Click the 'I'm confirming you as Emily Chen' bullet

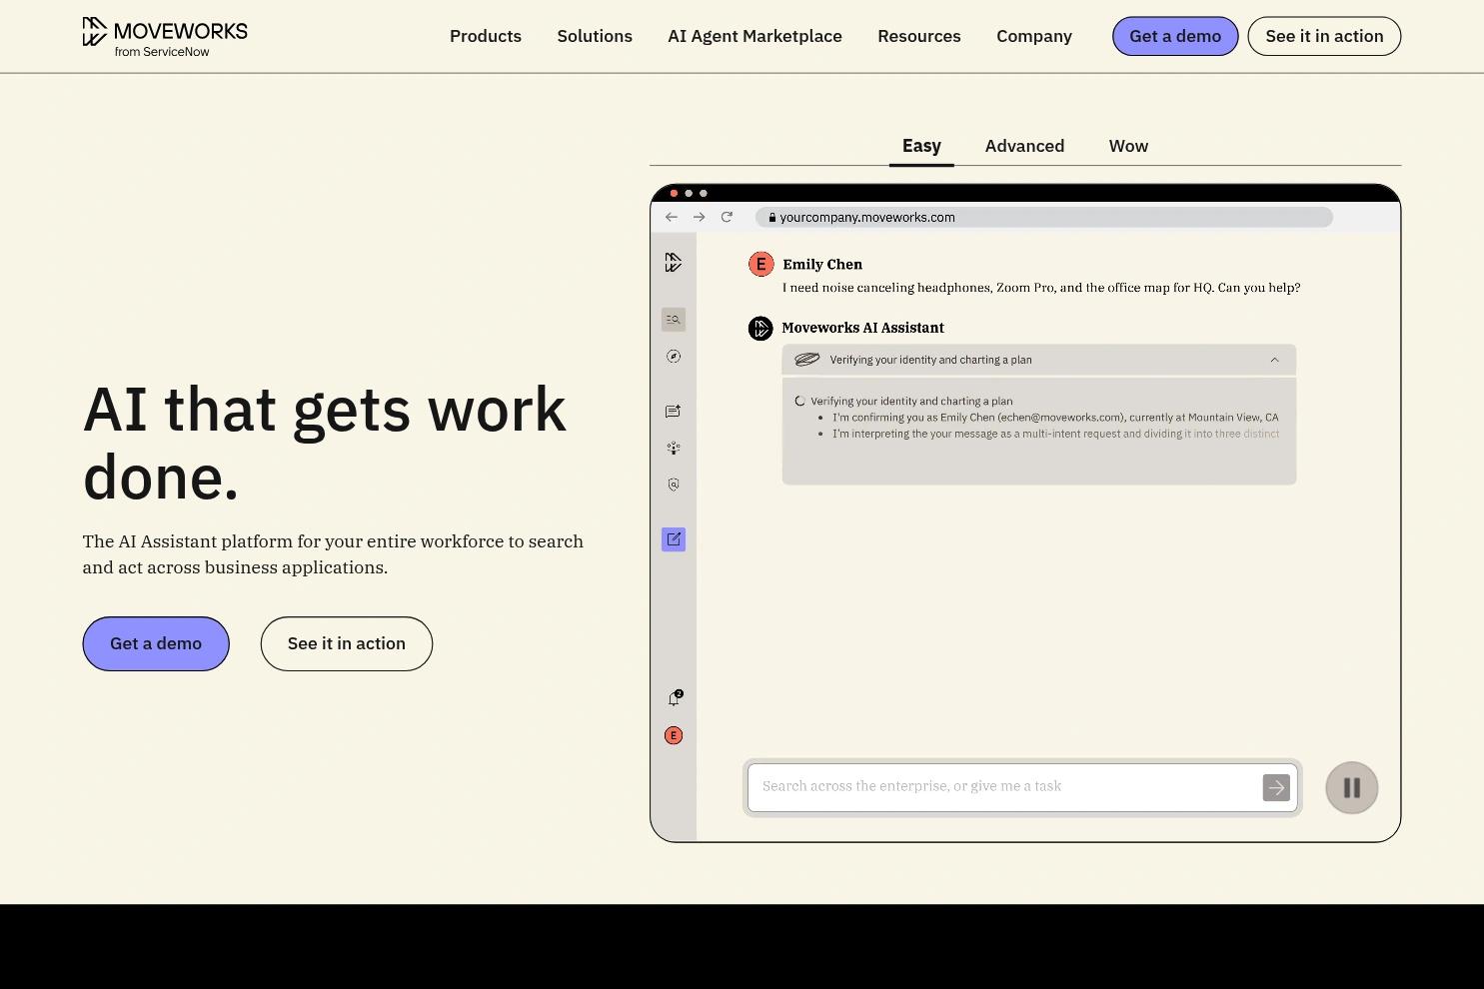(x=1055, y=418)
